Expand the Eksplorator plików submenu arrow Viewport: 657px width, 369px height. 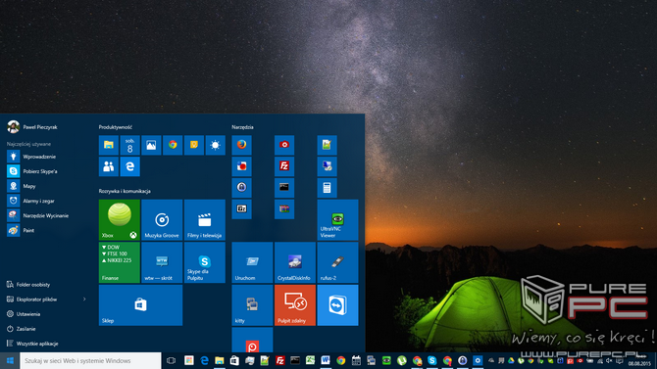[x=84, y=300]
